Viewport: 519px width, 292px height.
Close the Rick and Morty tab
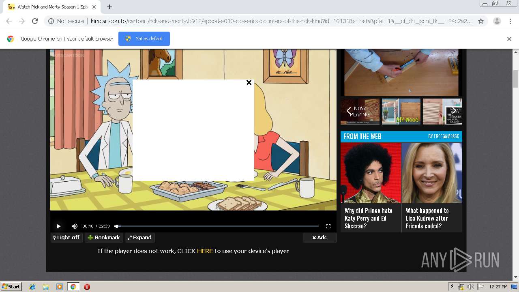click(x=94, y=7)
